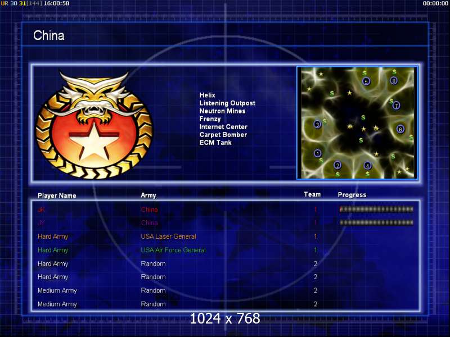
Task: Click China army in JK's row
Action: (149, 210)
